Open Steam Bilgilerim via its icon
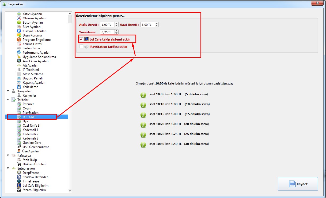 [x=19, y=190]
